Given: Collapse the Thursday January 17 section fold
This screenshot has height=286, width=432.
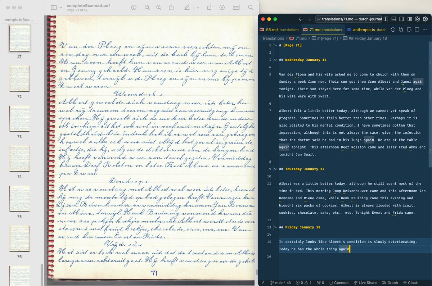Looking at the screenshot, I should [276, 169].
